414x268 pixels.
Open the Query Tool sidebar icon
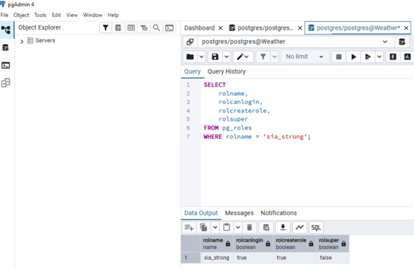coord(5,48)
